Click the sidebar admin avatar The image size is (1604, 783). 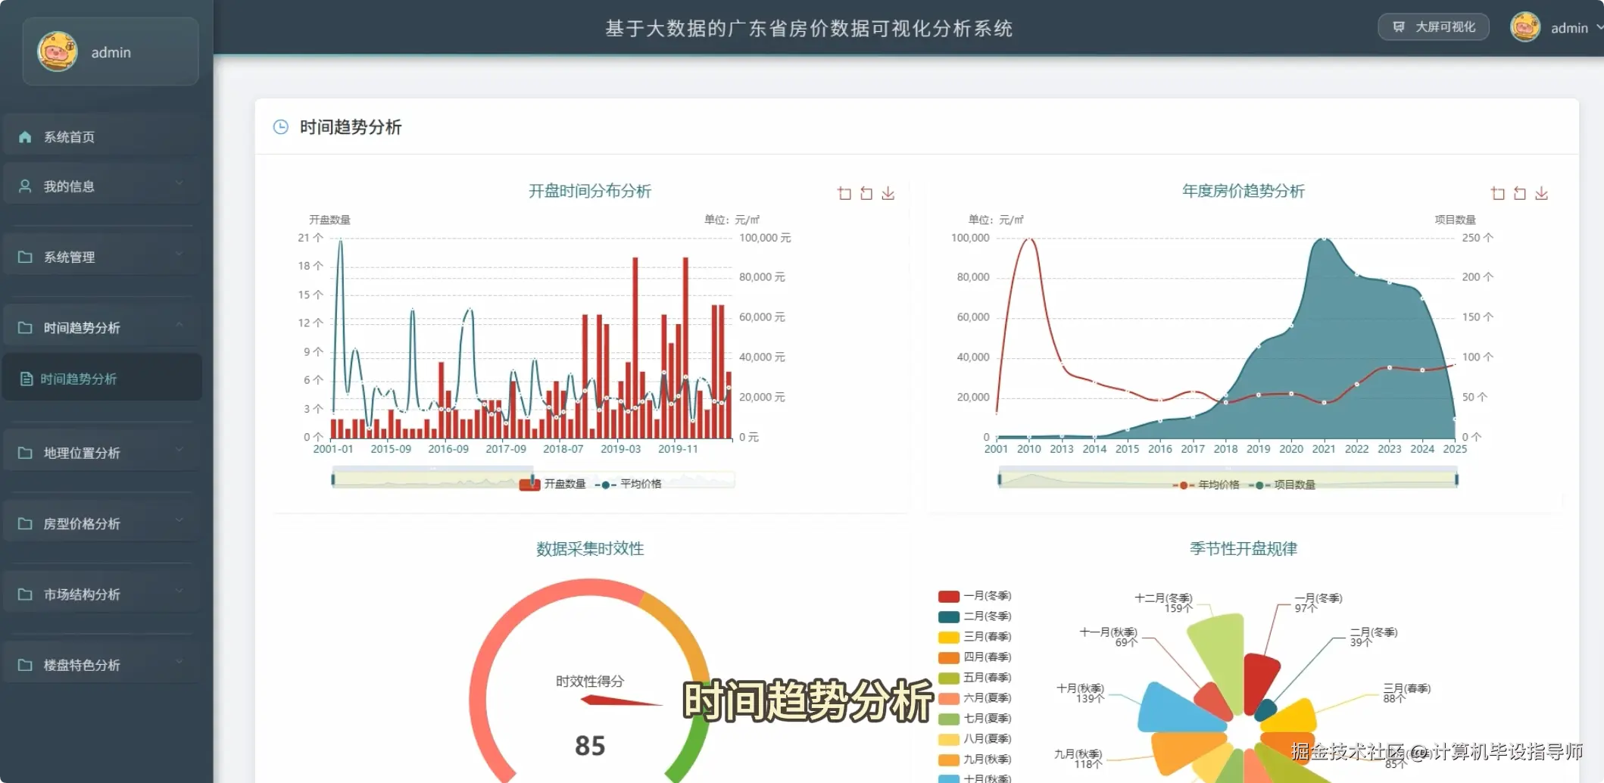tap(58, 51)
